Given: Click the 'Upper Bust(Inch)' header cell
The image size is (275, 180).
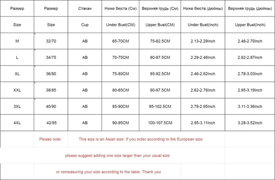Looking at the screenshot, I should 250,25.
